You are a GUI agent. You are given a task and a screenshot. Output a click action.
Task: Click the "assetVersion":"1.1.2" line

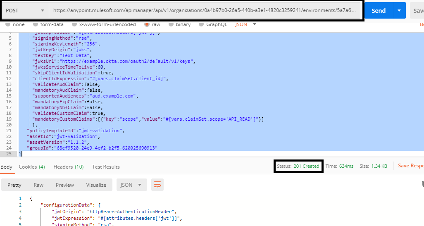coord(57,142)
